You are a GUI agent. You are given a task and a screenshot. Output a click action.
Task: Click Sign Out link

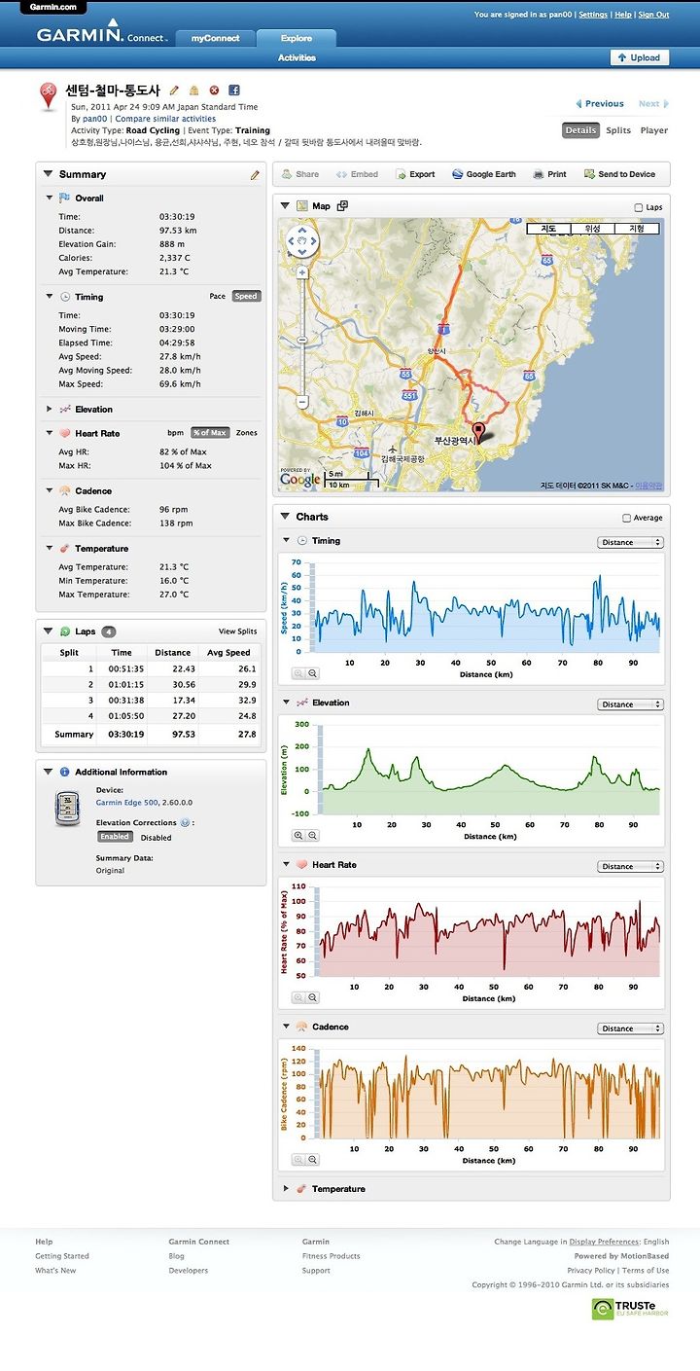coord(653,16)
